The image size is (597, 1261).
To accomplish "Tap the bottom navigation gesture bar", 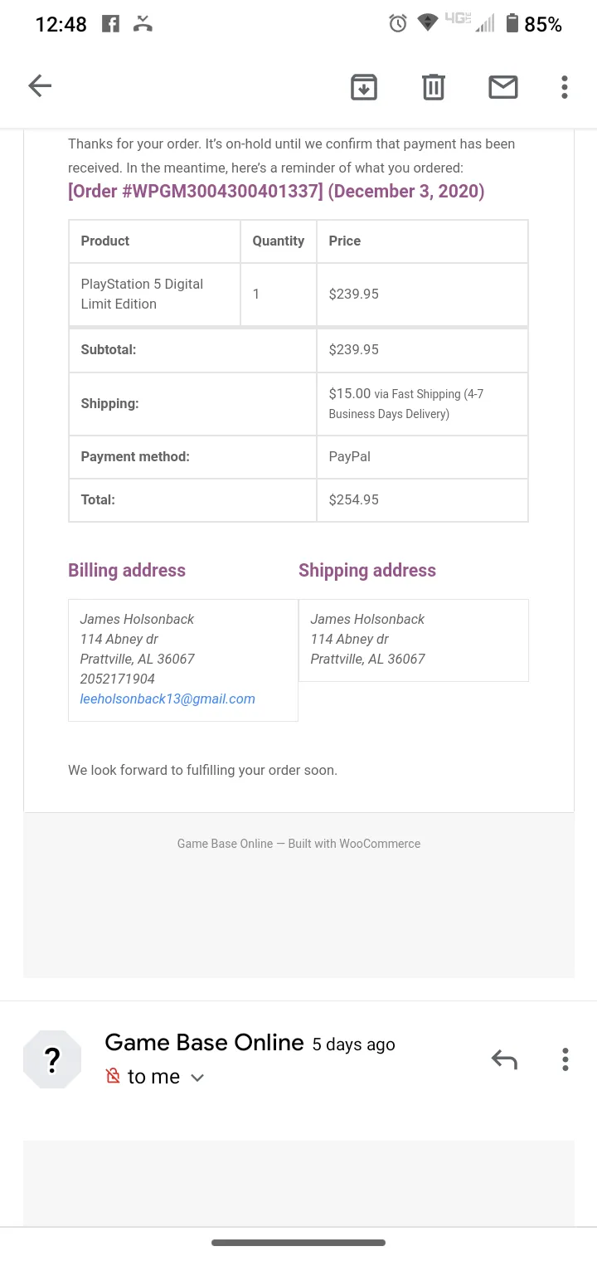I will pos(298,1243).
